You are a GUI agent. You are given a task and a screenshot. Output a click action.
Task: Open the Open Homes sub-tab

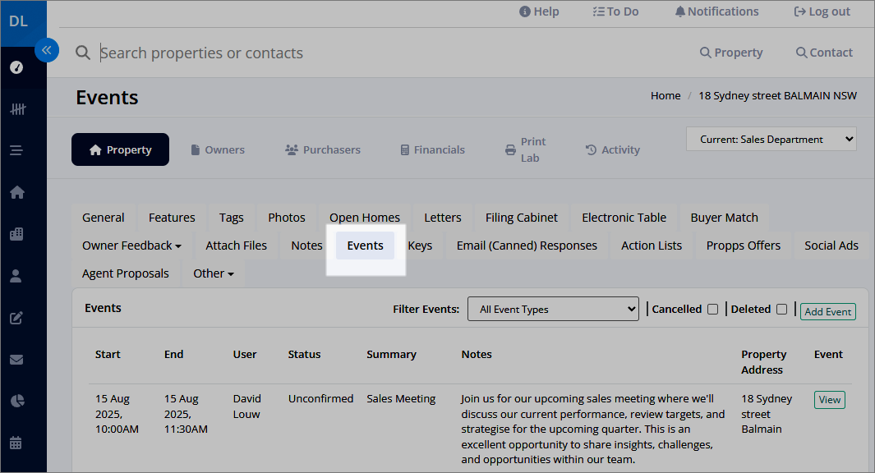coord(365,218)
